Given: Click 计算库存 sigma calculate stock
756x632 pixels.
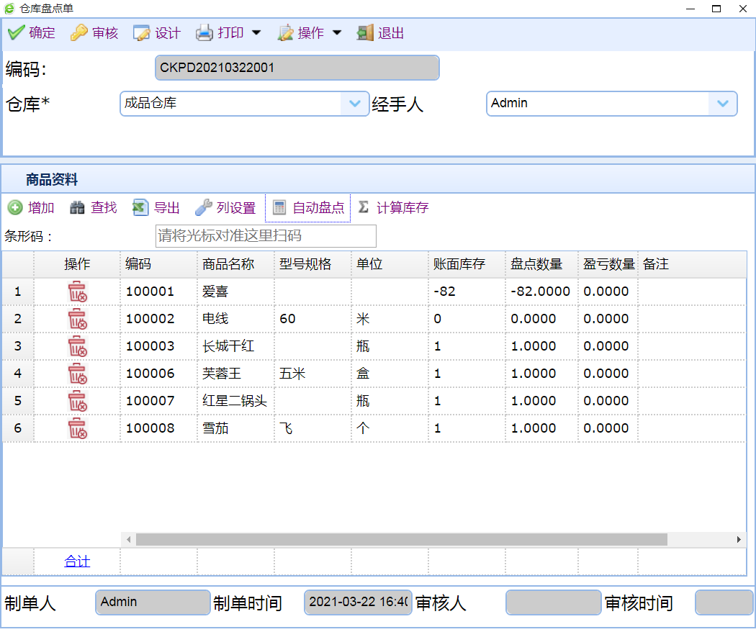Looking at the screenshot, I should coord(364,207).
